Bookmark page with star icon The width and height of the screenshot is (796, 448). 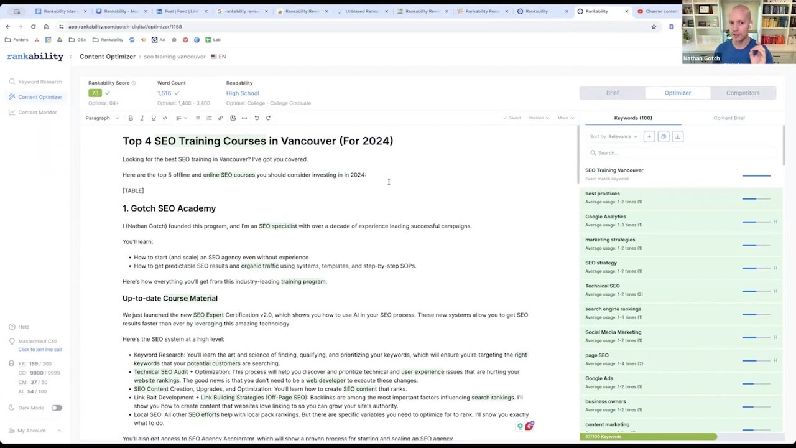(654, 27)
